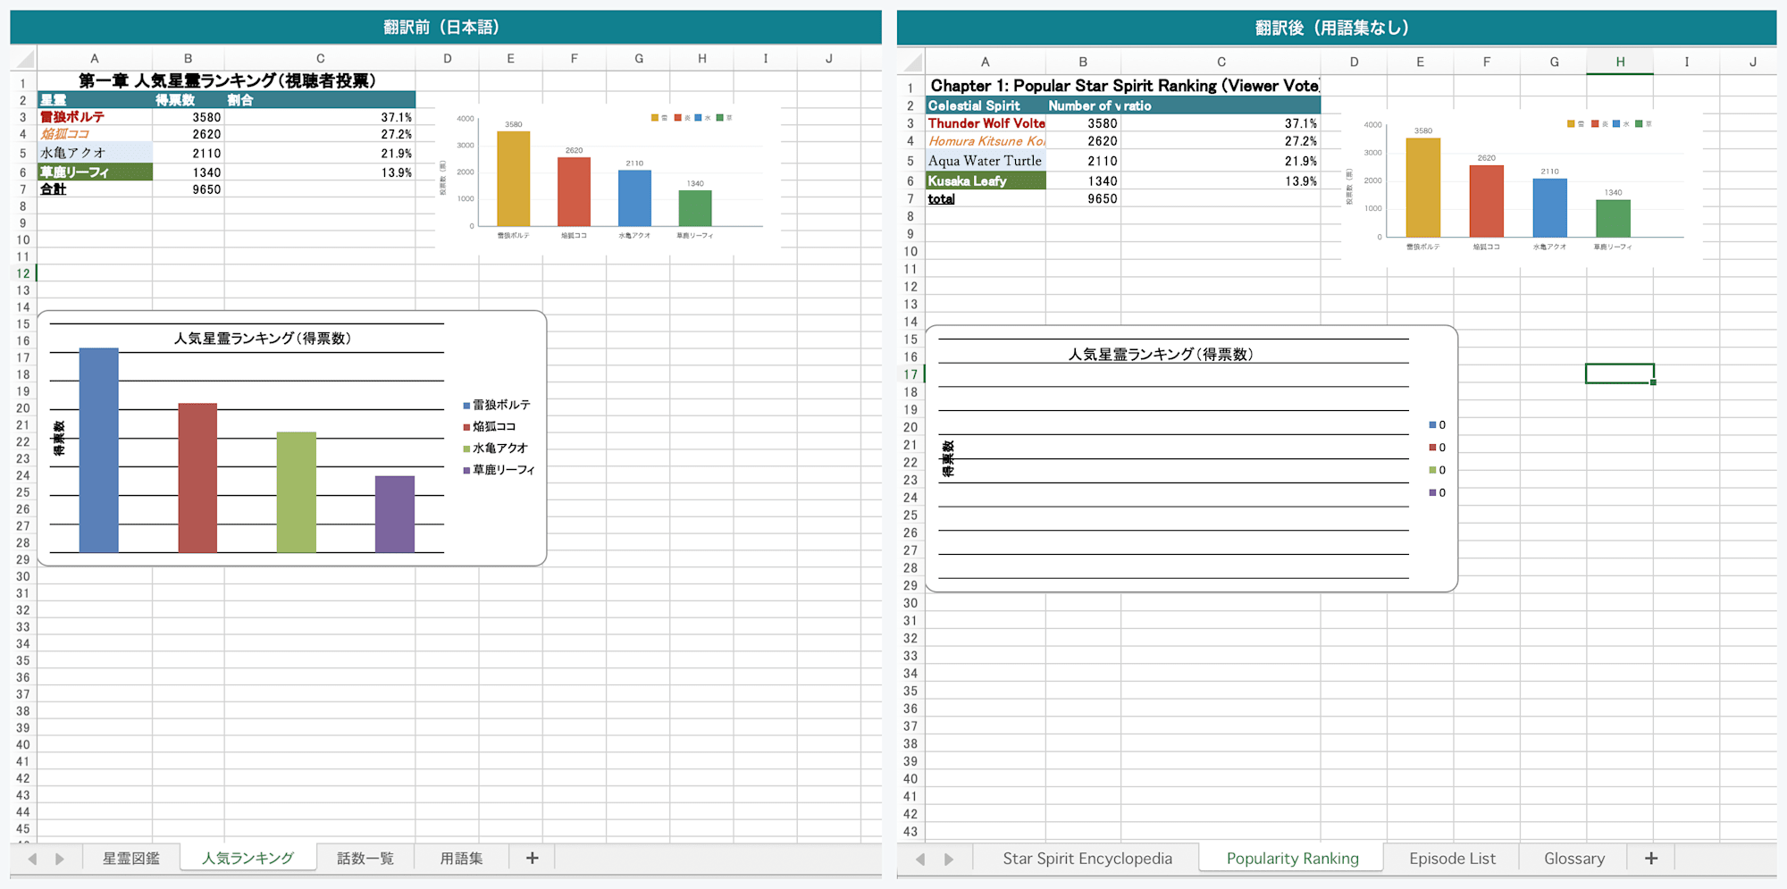1787x889 pixels.
Task: Click the Kusaka Leafy cell
Action: coord(986,180)
